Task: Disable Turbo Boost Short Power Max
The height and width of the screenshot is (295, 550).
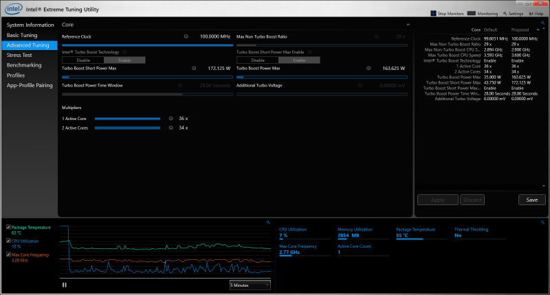Action: pyautogui.click(x=257, y=60)
